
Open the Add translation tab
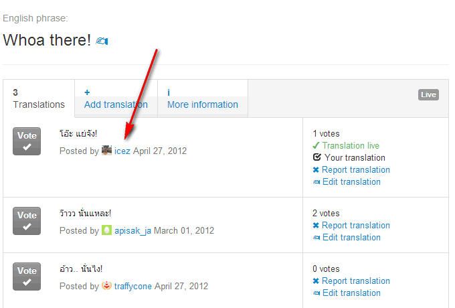pos(116,98)
